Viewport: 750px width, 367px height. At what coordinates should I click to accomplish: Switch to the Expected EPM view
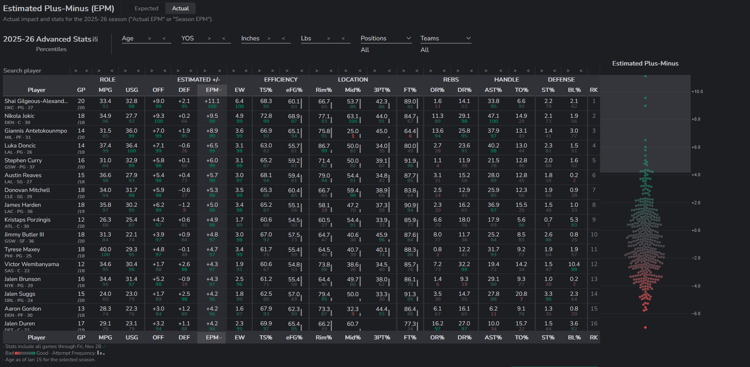pyautogui.click(x=146, y=8)
